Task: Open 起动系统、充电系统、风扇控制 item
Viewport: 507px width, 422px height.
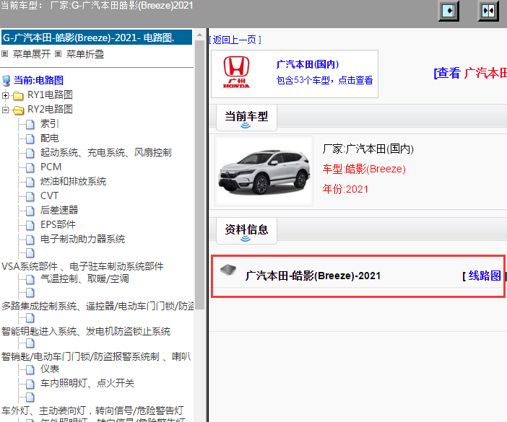Action: click(x=105, y=152)
